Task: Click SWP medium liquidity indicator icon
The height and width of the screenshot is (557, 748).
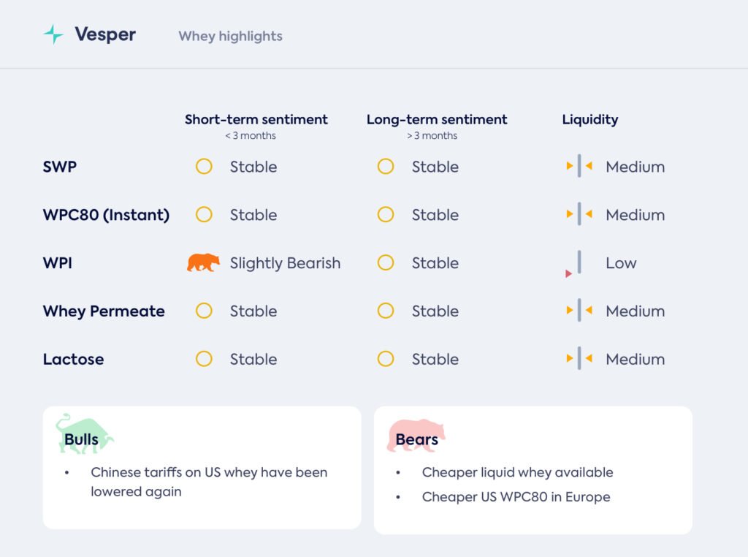Action: click(x=579, y=167)
